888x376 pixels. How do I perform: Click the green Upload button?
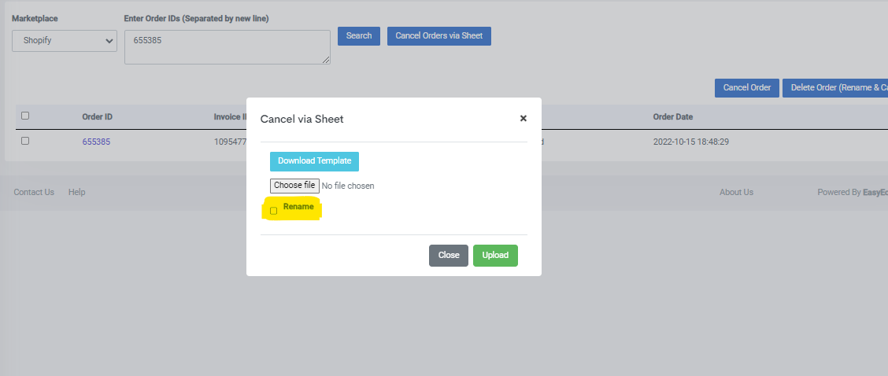(x=495, y=256)
